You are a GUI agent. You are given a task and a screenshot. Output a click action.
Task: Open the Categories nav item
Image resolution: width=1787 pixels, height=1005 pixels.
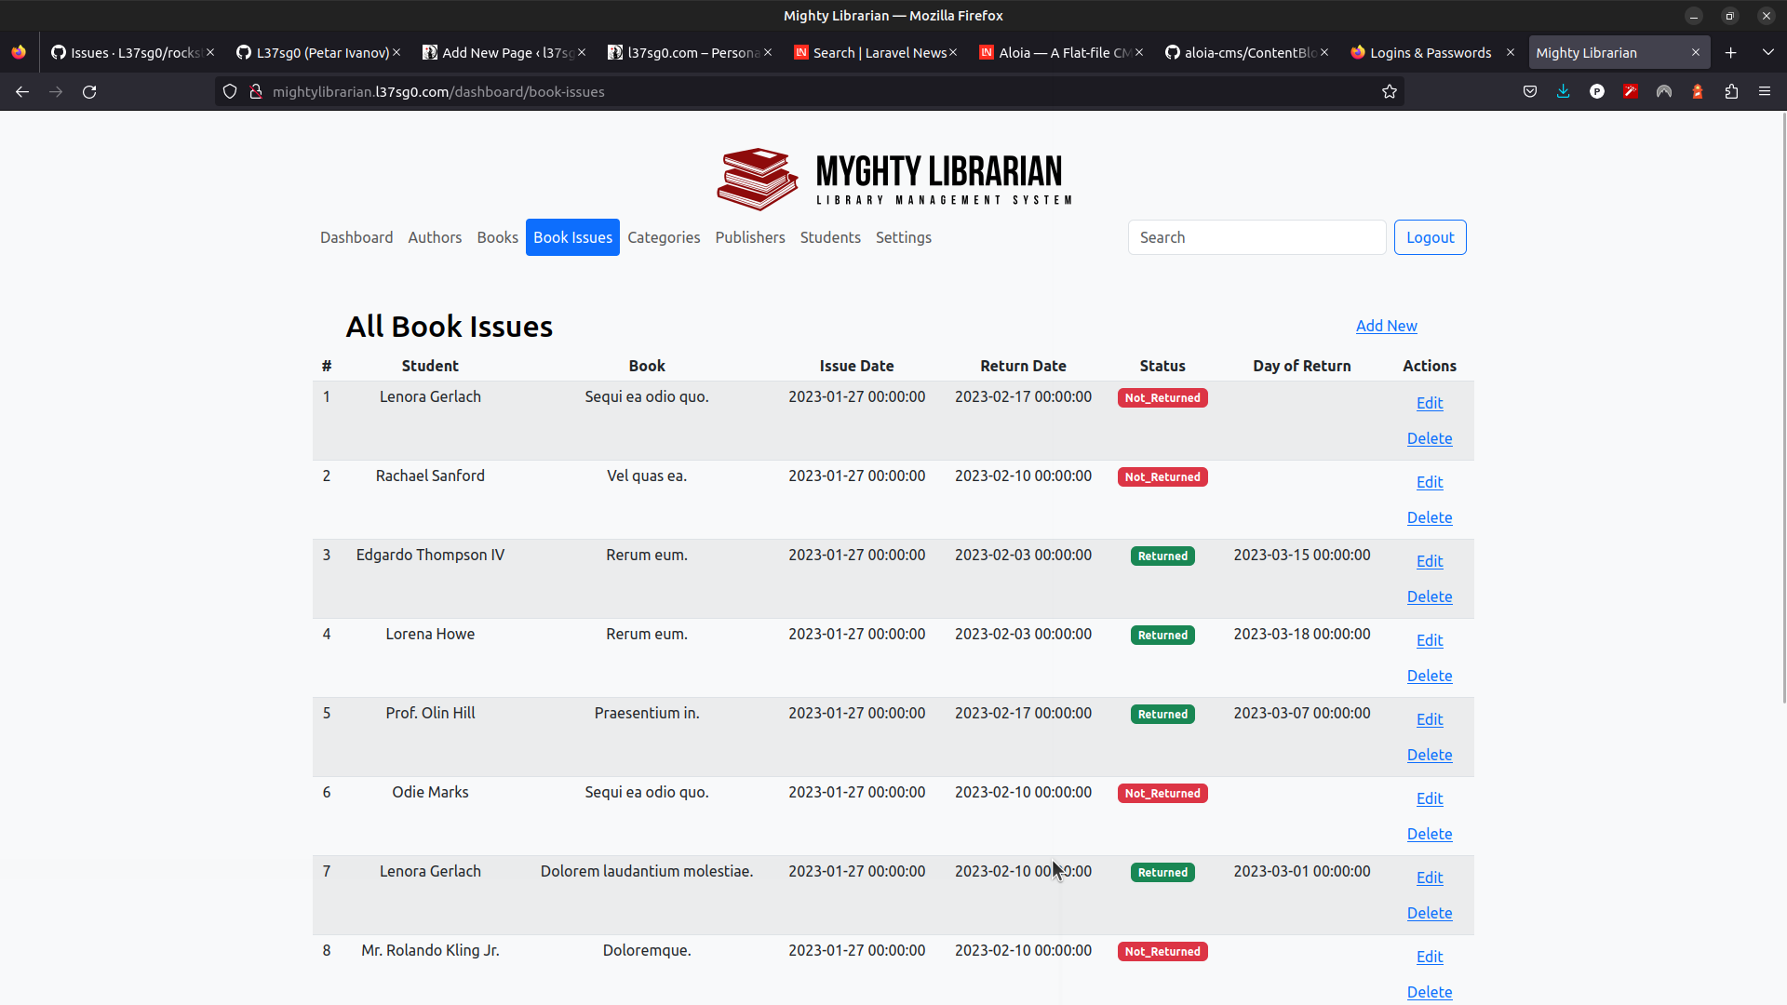click(664, 237)
